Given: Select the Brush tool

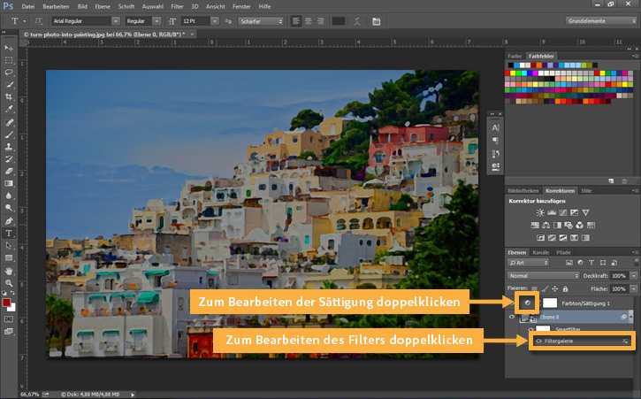Looking at the screenshot, I should pyautogui.click(x=9, y=134).
